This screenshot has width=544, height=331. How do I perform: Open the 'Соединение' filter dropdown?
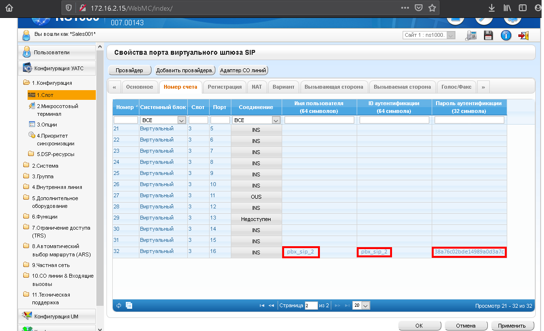pyautogui.click(x=276, y=120)
